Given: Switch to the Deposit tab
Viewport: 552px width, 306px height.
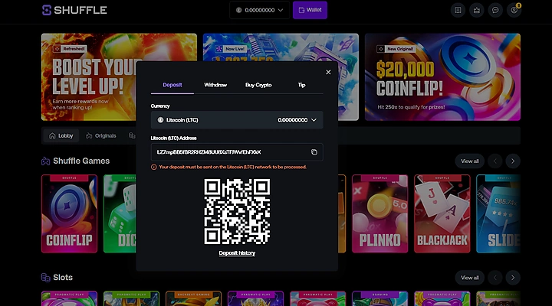Looking at the screenshot, I should pos(172,85).
